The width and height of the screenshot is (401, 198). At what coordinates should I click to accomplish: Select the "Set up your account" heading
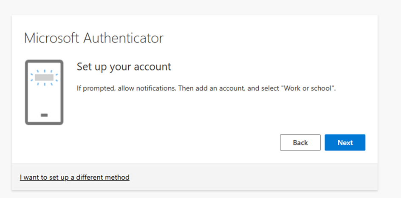124,67
